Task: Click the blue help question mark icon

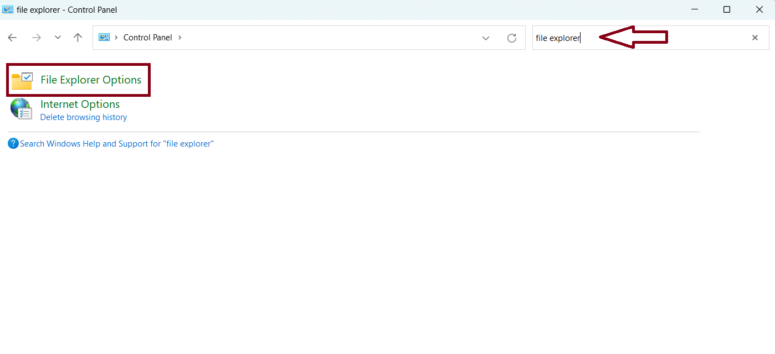Action: (x=13, y=143)
